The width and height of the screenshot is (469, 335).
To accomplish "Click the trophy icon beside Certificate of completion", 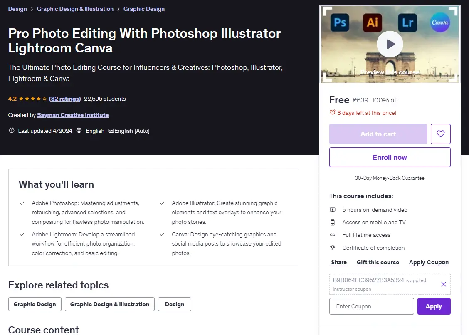I will (x=333, y=248).
